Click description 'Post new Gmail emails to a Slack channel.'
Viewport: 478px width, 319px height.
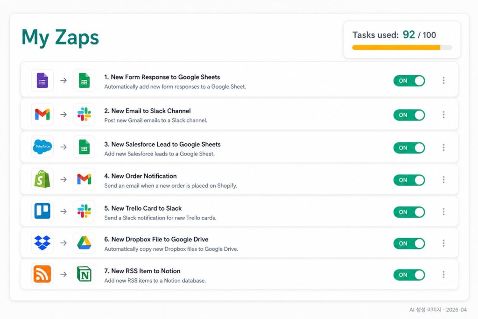click(156, 121)
